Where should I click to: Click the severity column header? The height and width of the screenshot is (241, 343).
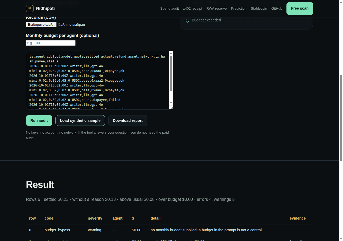click(95, 219)
